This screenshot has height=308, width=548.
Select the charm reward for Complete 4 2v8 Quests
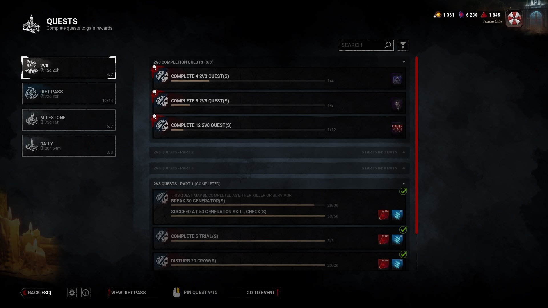coord(397,79)
